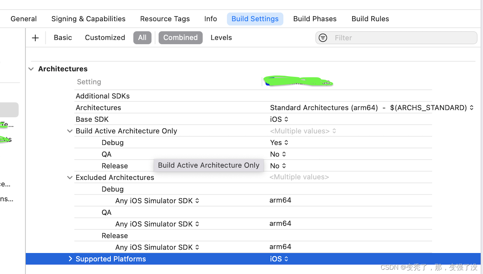Viewport: 483px width, 274px height.
Task: Click the filter icon in search field
Action: (x=323, y=38)
